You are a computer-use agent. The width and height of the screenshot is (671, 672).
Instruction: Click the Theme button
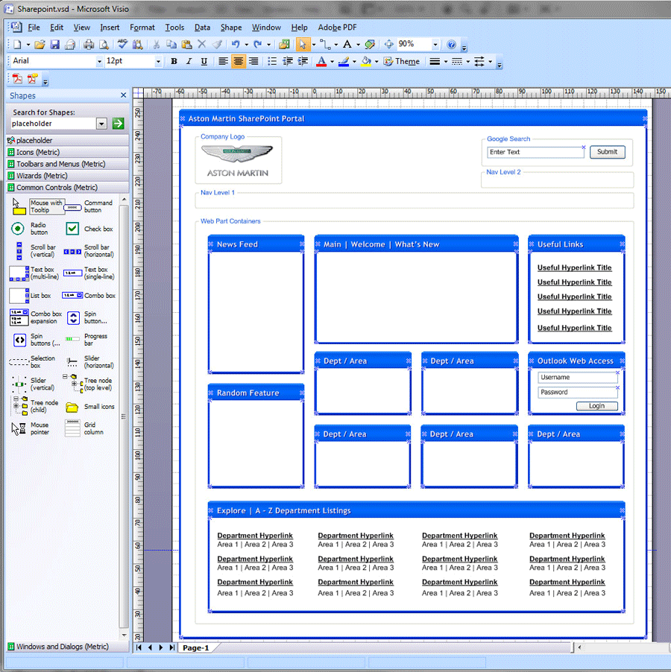tap(401, 62)
